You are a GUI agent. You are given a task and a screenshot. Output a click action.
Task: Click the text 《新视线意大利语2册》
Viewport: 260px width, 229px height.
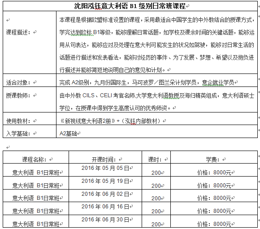87,121
